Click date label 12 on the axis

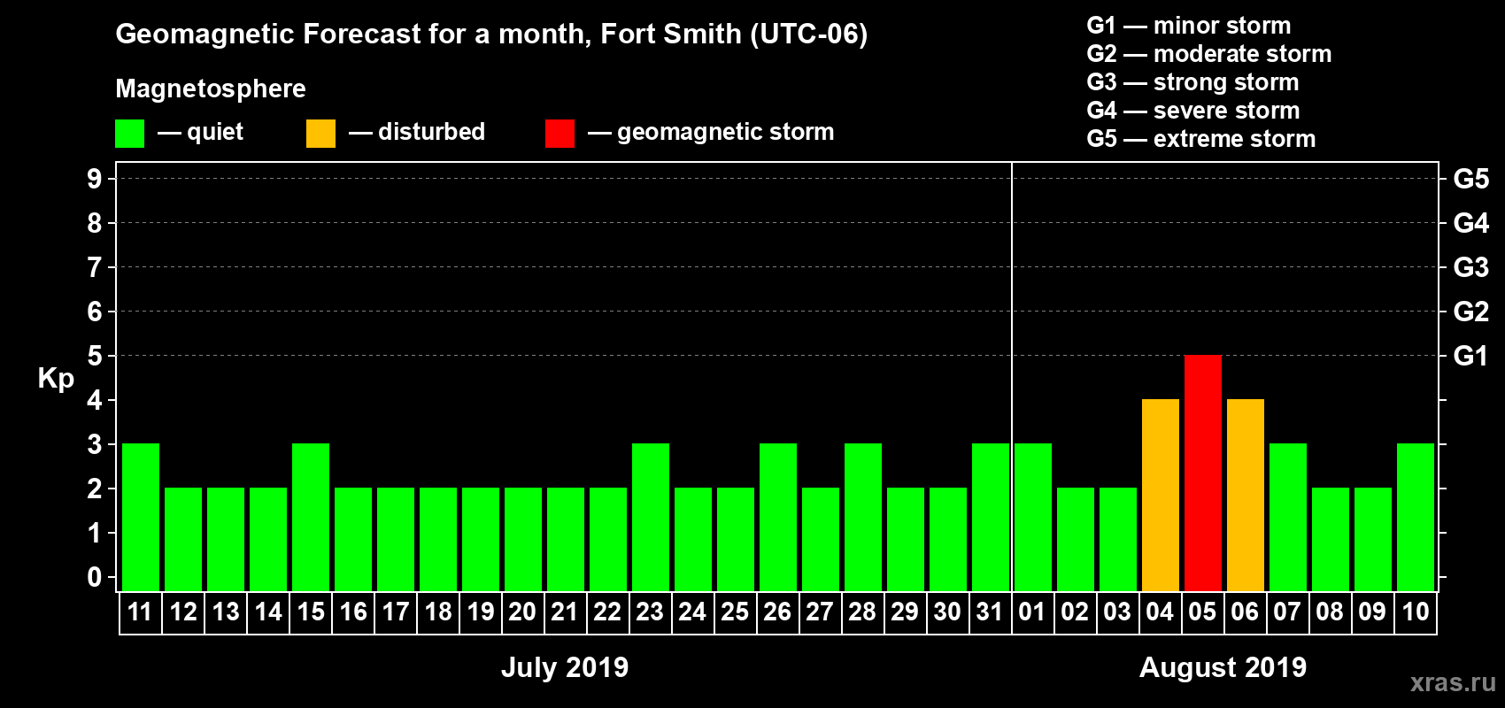(x=183, y=612)
